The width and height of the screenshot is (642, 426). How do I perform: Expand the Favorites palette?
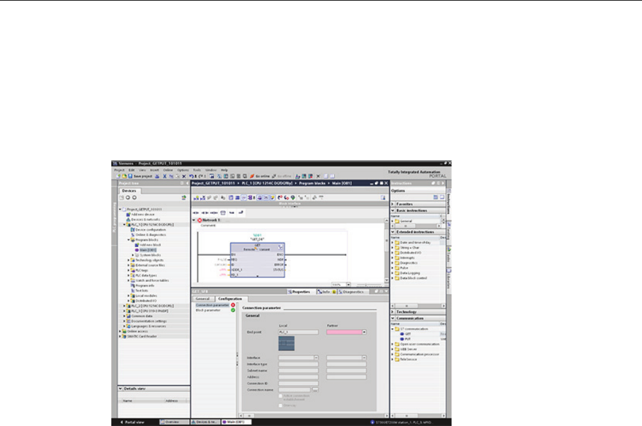coord(392,204)
